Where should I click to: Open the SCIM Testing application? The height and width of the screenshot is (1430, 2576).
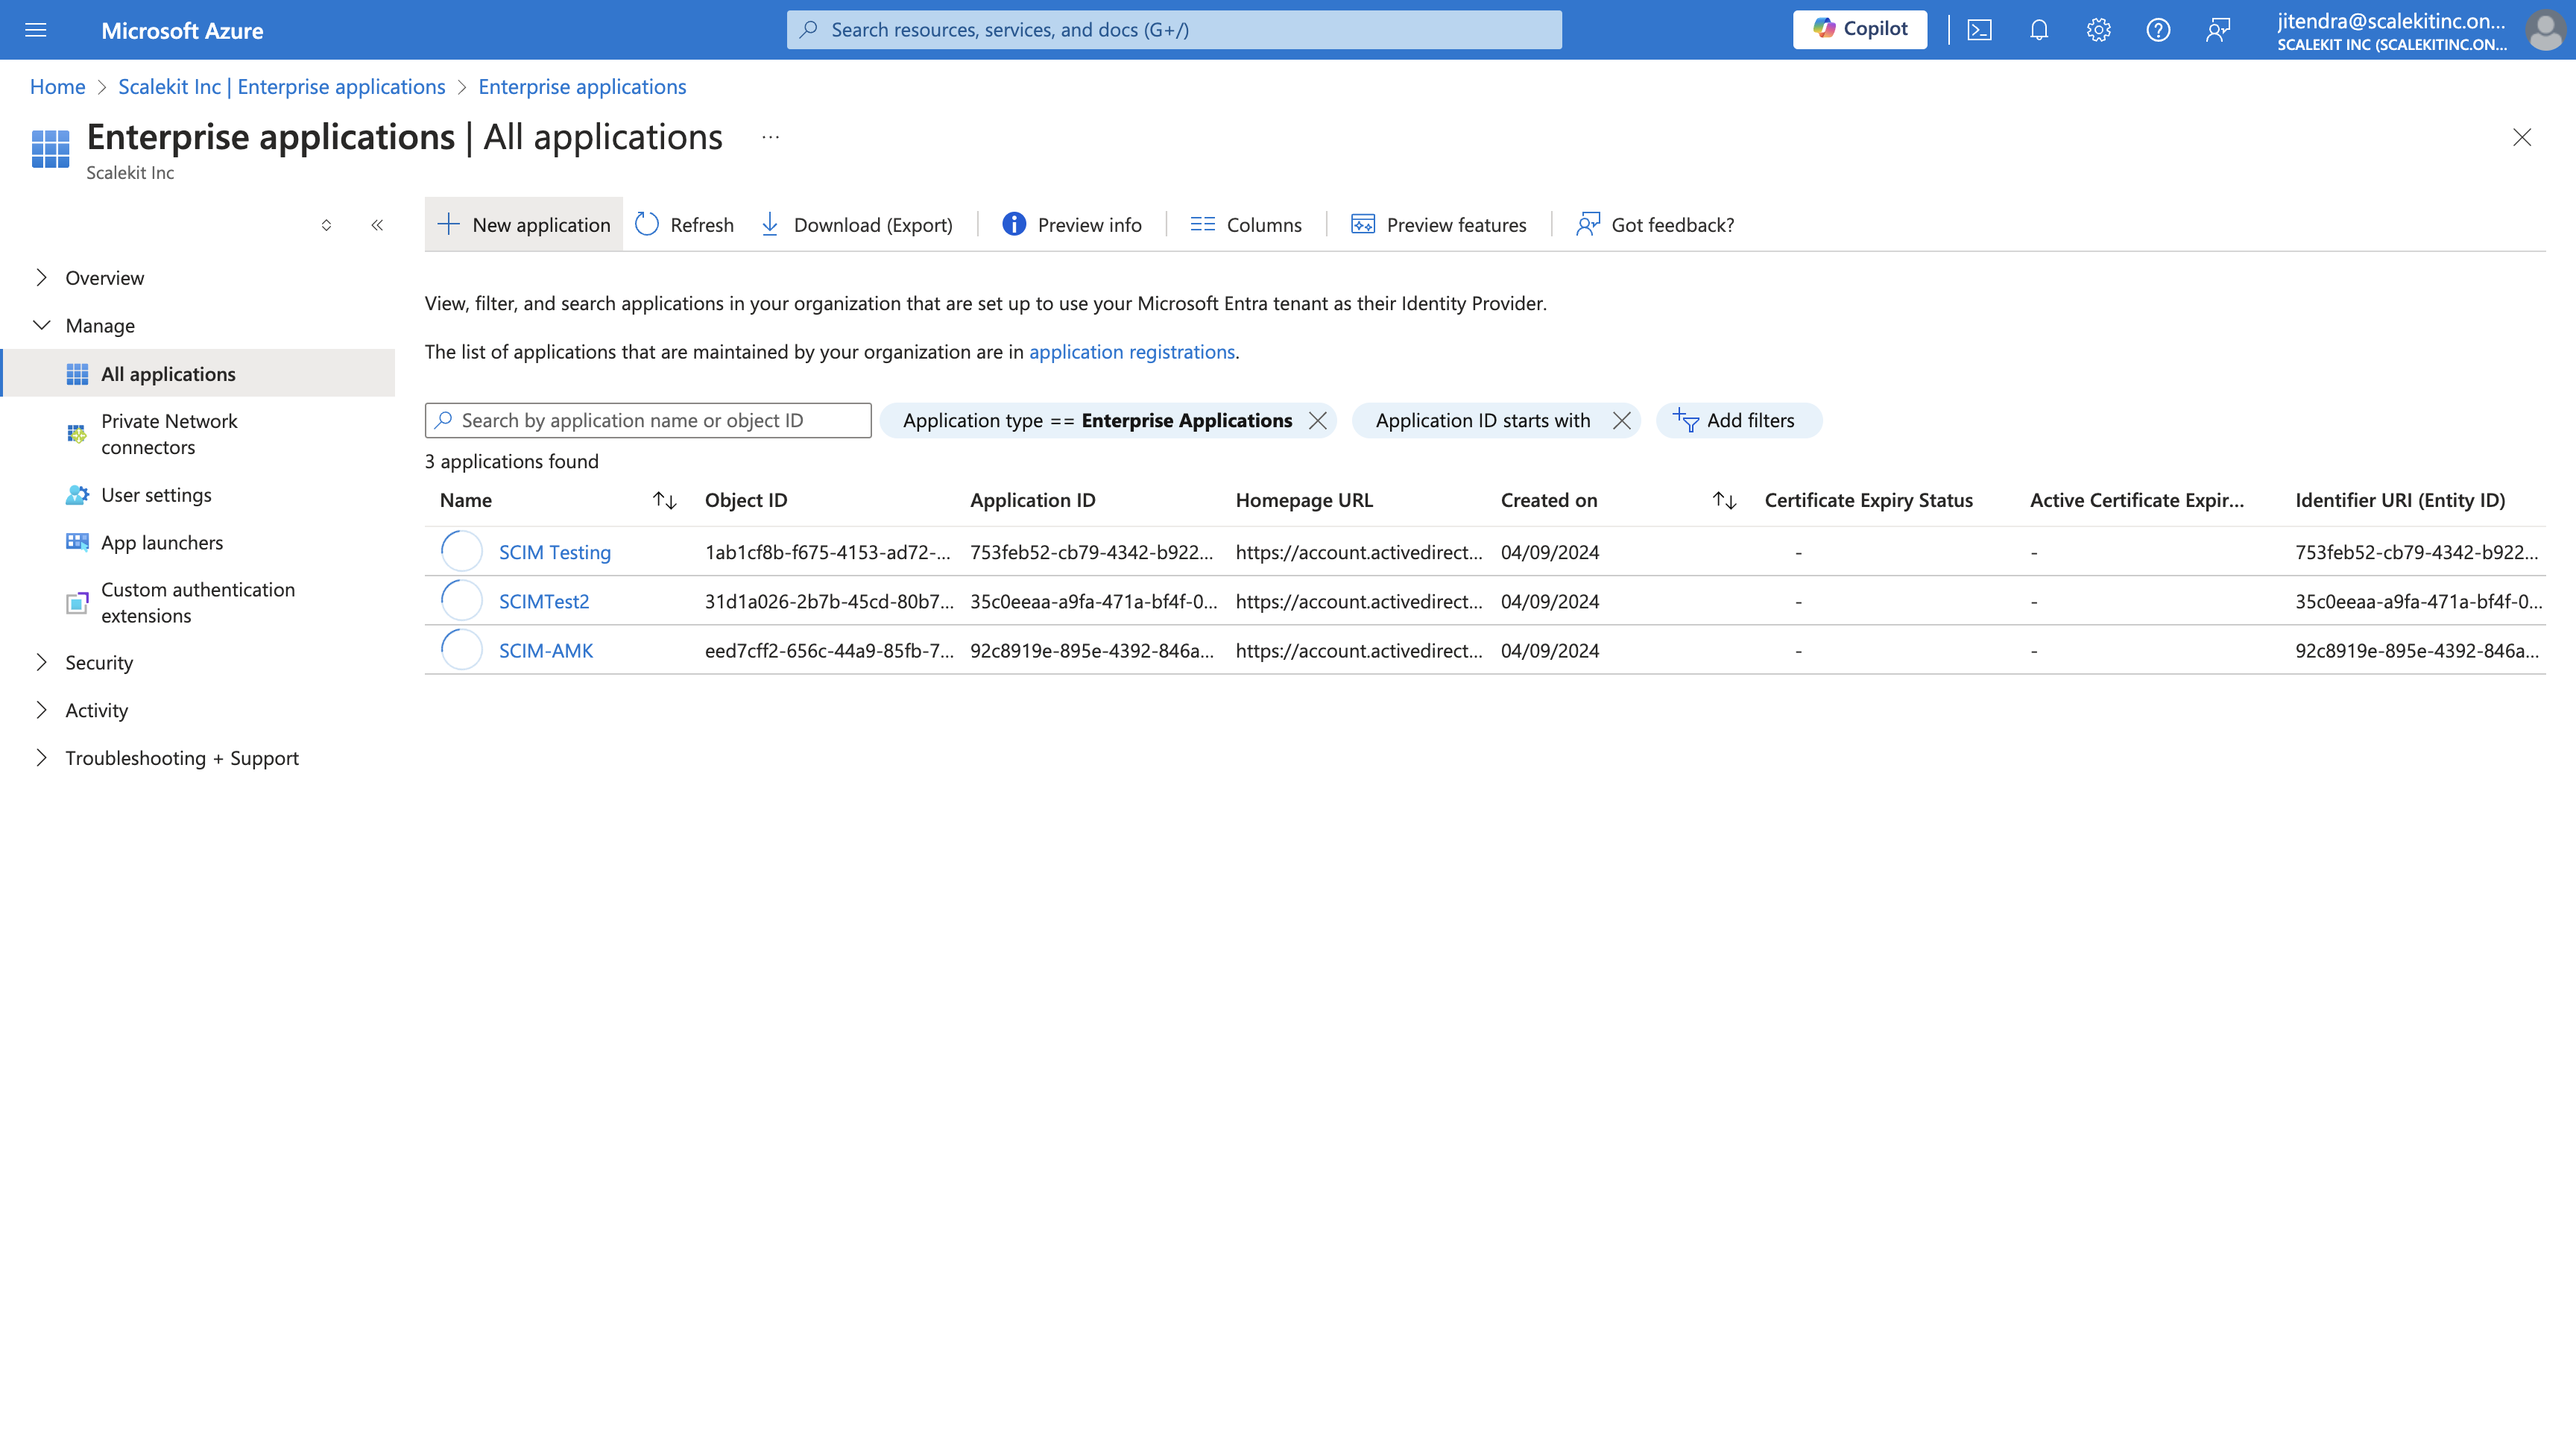[554, 551]
